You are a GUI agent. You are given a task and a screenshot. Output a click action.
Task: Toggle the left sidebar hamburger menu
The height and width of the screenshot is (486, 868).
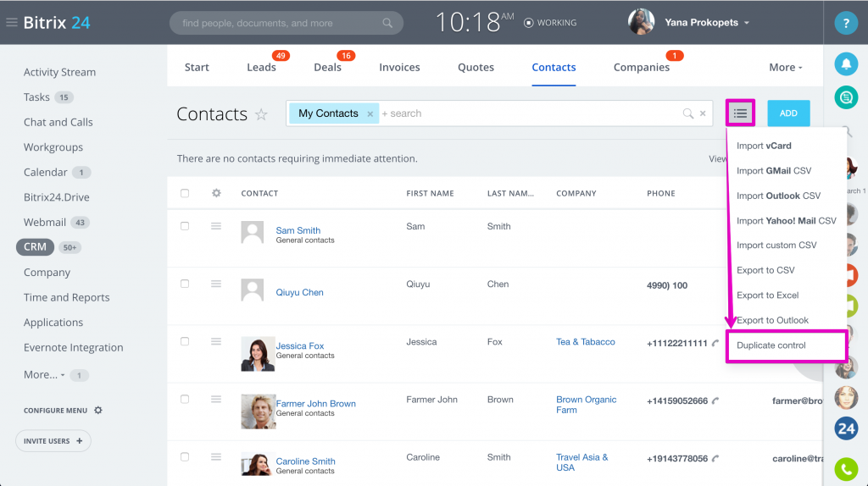(x=12, y=23)
